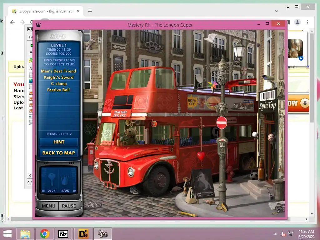Click the white dove near the rooftop

point(210,38)
